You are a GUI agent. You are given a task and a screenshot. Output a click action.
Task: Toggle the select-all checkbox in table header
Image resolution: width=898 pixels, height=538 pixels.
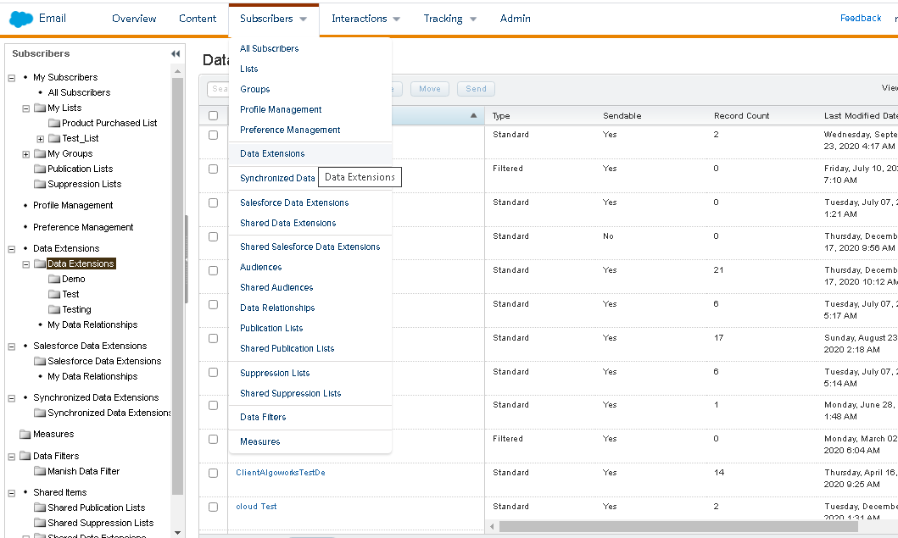[213, 116]
